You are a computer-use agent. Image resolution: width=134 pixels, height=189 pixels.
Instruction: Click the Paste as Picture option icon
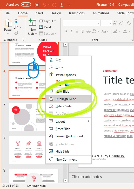click(x=66, y=83)
